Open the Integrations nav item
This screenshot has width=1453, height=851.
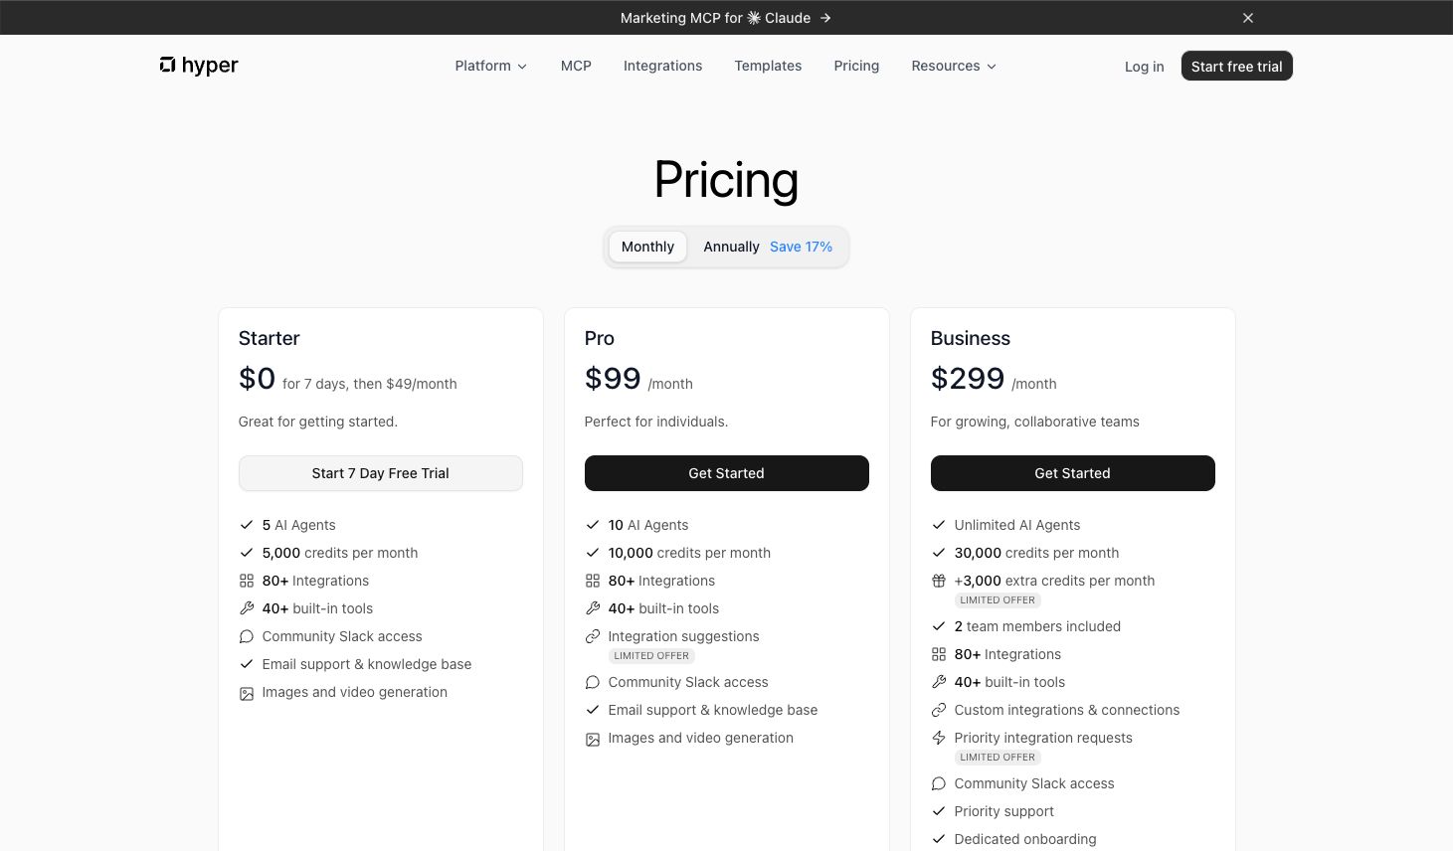(662, 66)
